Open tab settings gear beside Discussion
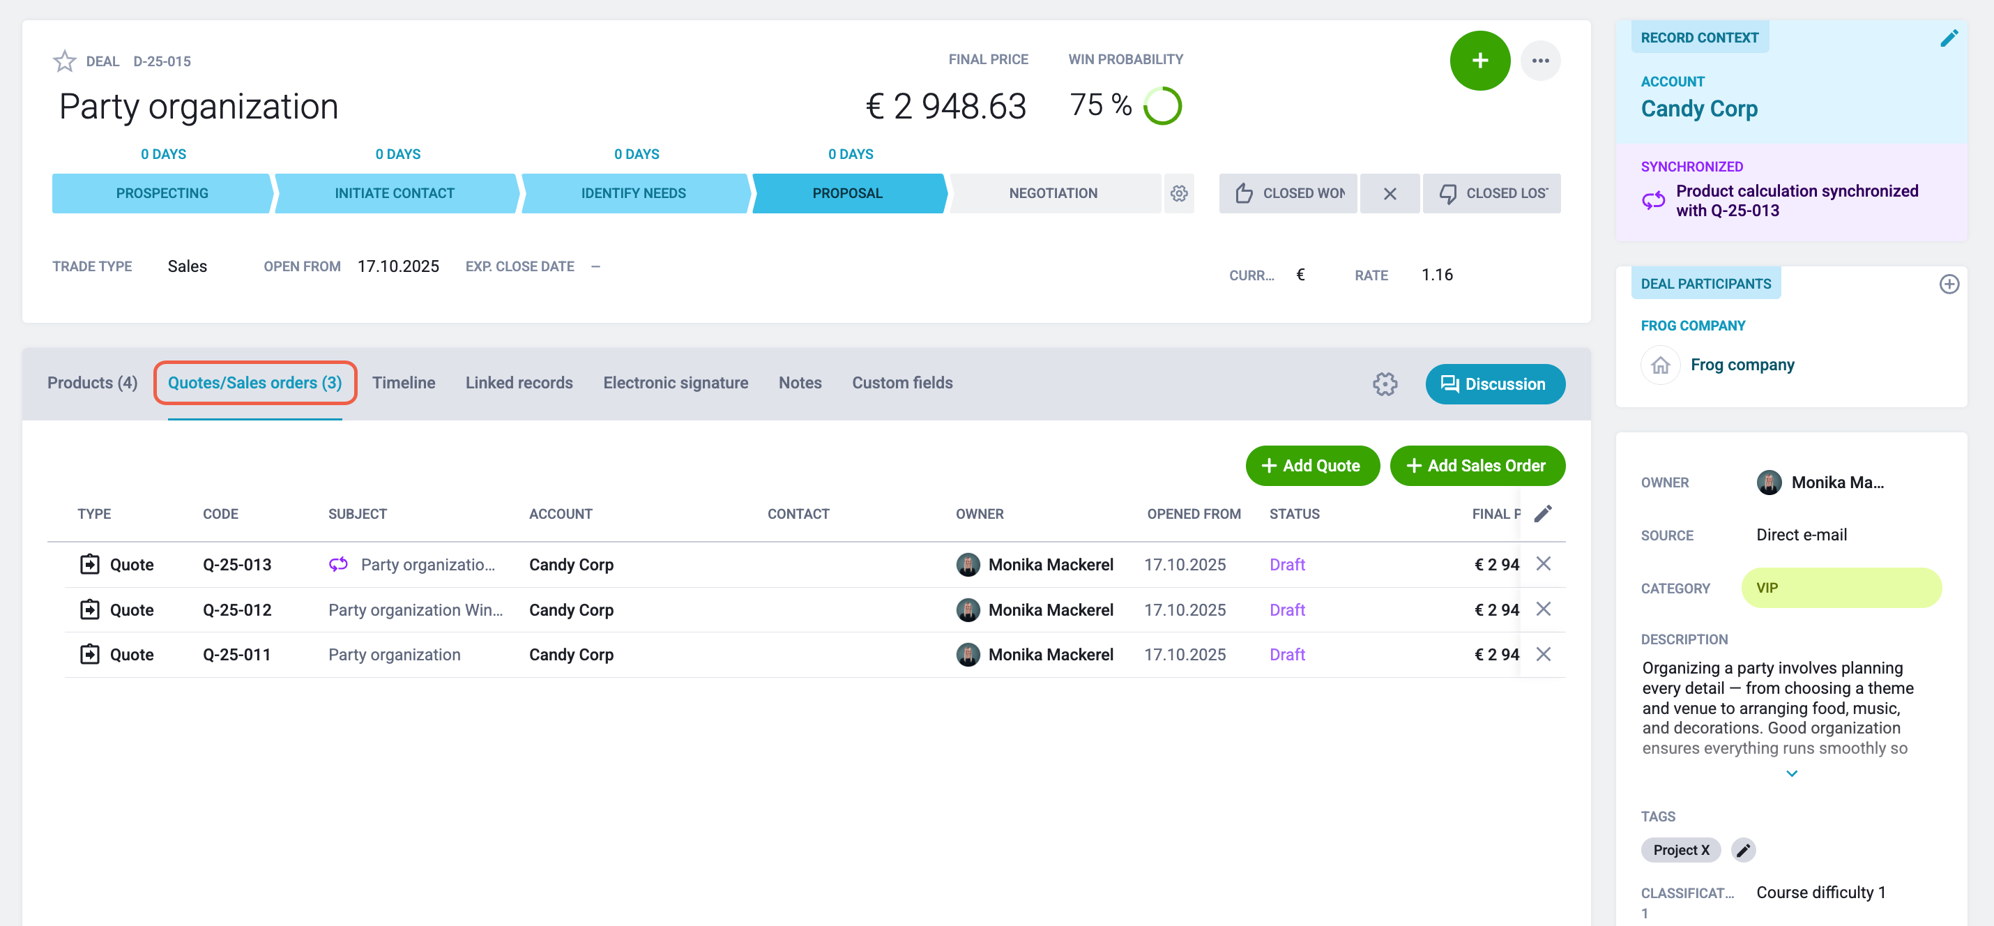The image size is (1994, 926). [x=1385, y=384]
